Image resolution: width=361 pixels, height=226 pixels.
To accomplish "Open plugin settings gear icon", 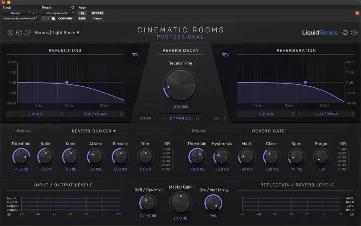I will [x=345, y=33].
